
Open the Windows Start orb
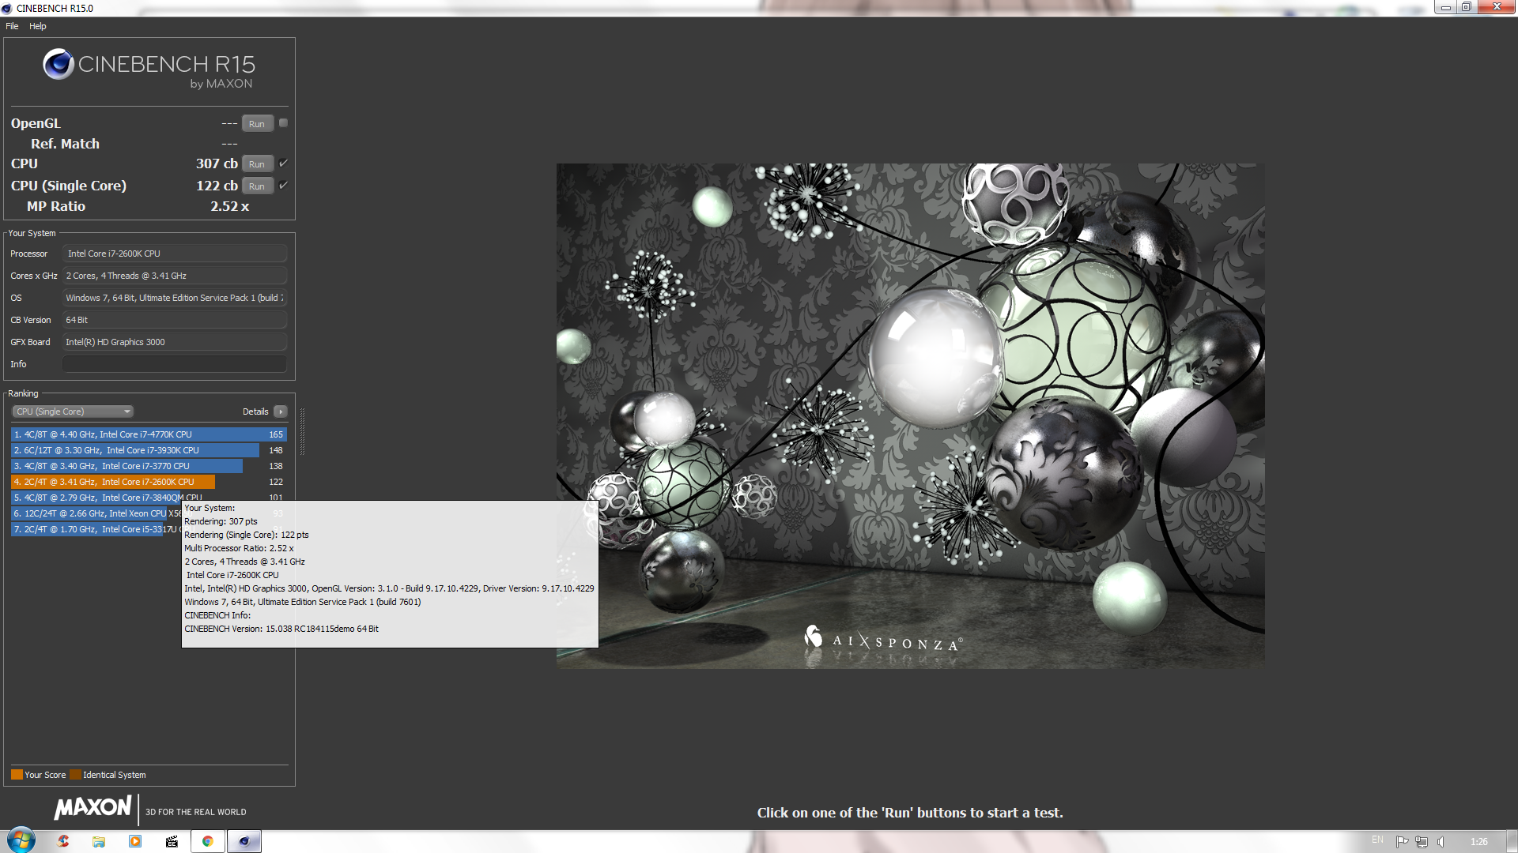(21, 840)
